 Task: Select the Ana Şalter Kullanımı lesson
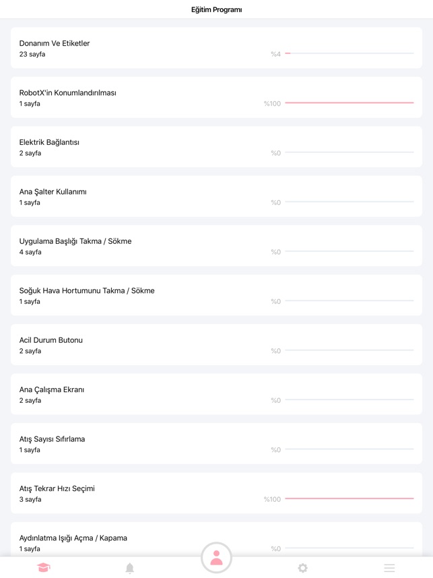(216, 196)
